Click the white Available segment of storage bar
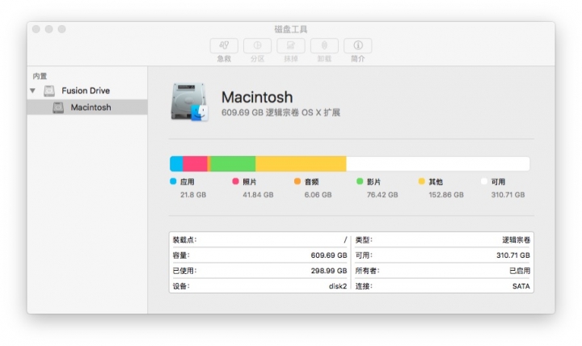The height and width of the screenshot is (346, 582). click(x=438, y=164)
